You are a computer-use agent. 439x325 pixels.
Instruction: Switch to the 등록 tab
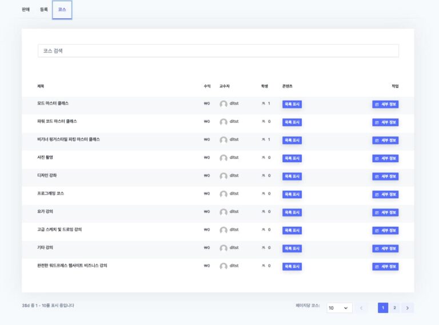[44, 10]
